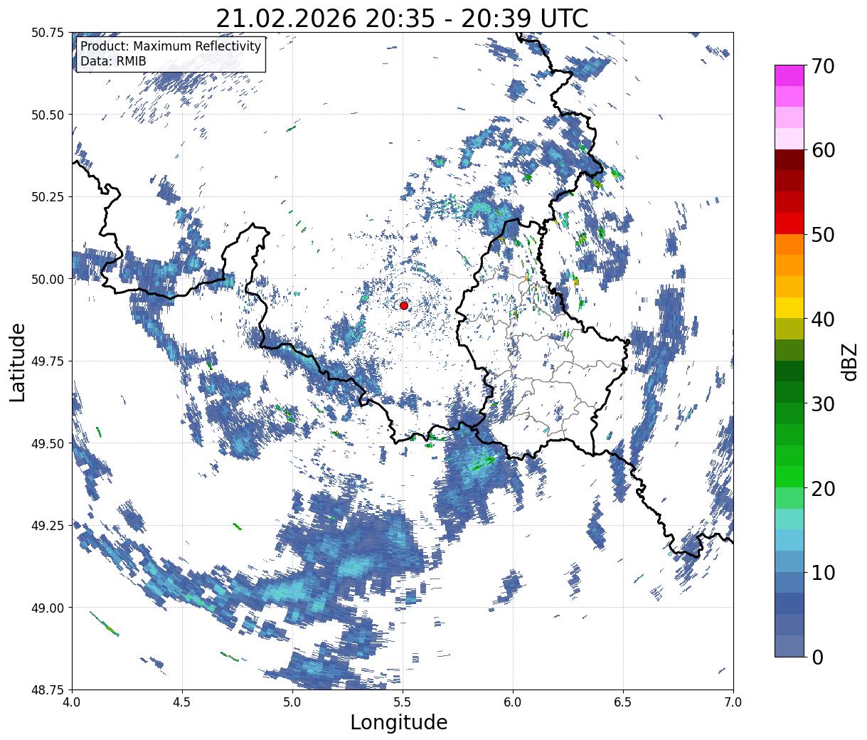Click latitude tick label 50.00

(48, 279)
